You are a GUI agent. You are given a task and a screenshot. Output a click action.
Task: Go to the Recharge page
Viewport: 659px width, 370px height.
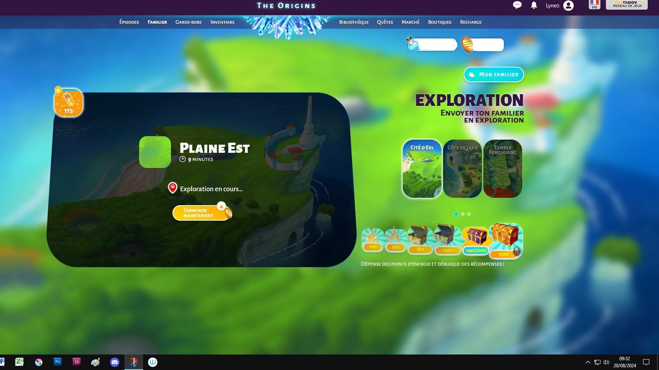click(x=471, y=22)
